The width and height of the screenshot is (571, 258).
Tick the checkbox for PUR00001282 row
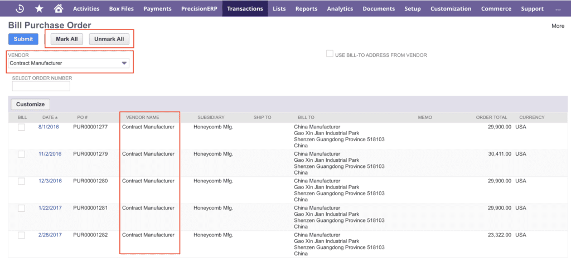point(21,235)
